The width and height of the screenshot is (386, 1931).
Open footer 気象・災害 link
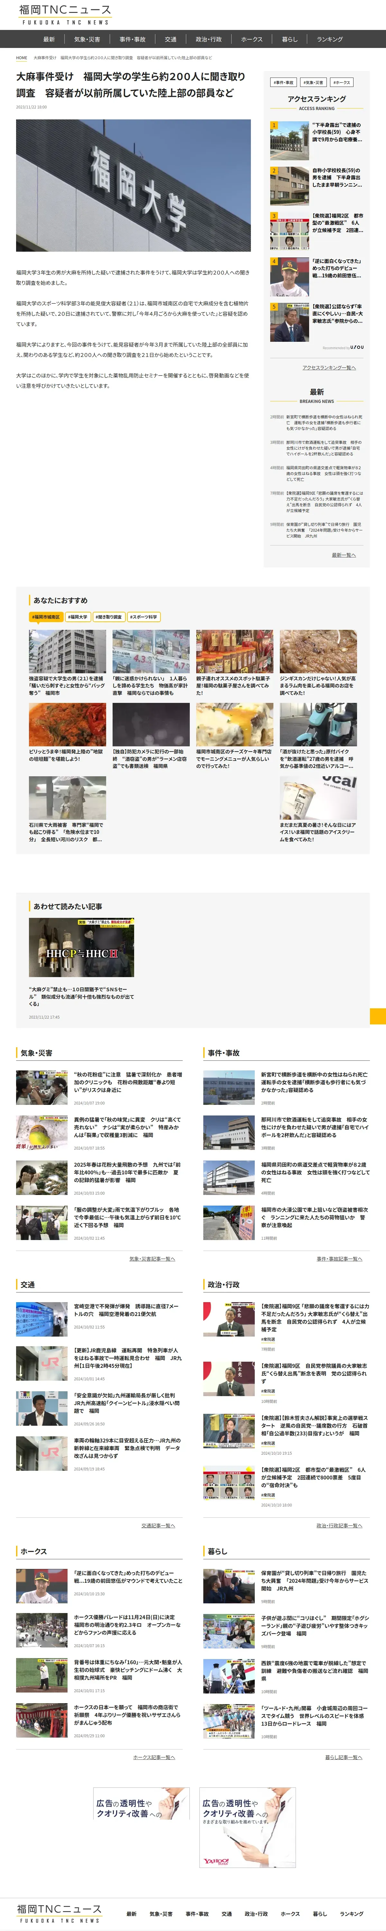coord(161,1914)
